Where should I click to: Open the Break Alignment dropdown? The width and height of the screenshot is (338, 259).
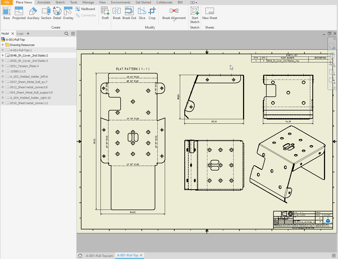click(174, 21)
